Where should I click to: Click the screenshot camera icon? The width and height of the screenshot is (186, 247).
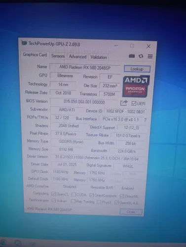[132, 56]
